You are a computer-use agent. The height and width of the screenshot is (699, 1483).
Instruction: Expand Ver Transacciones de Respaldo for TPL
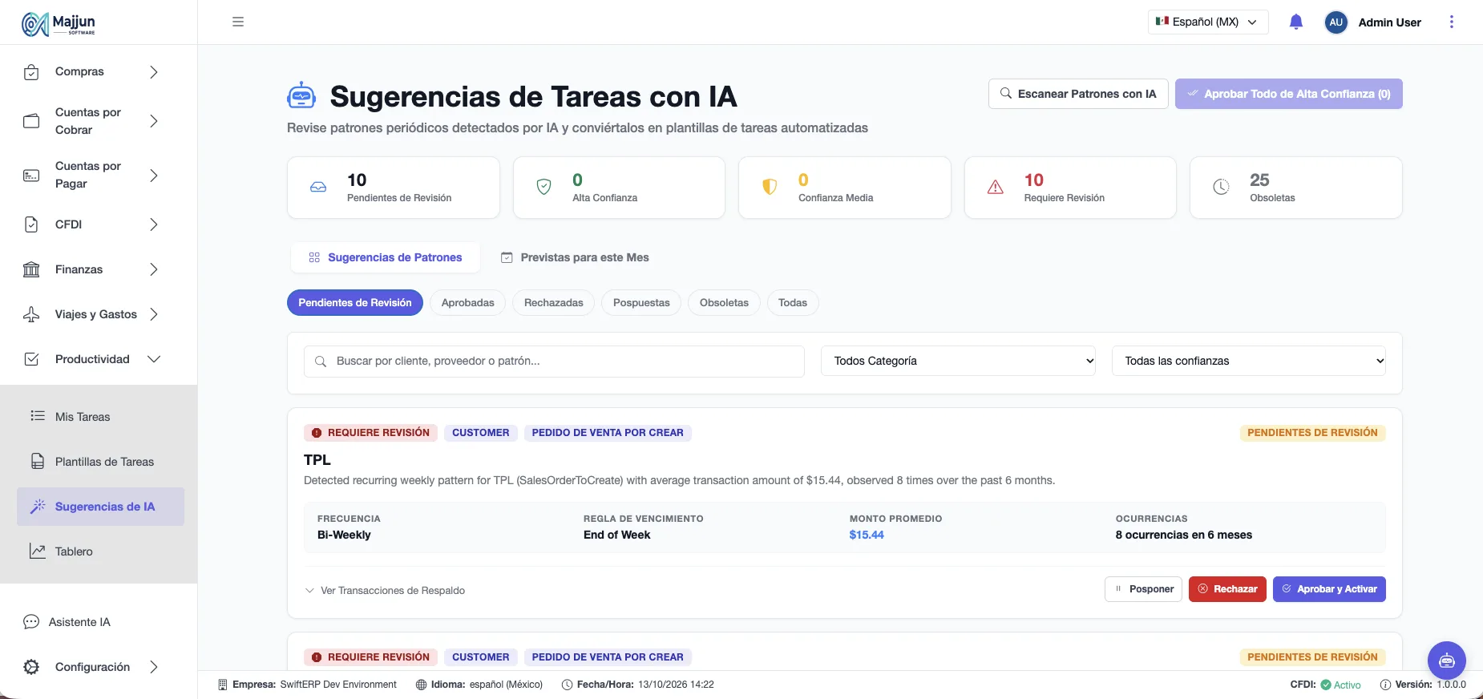[385, 591]
